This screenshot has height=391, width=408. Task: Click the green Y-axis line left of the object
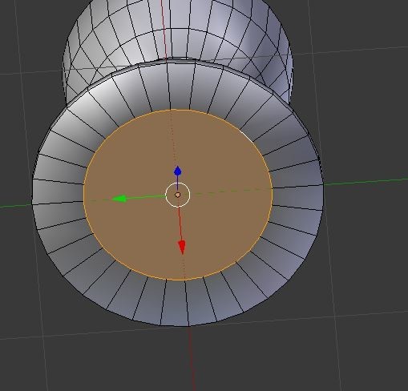[15, 205]
